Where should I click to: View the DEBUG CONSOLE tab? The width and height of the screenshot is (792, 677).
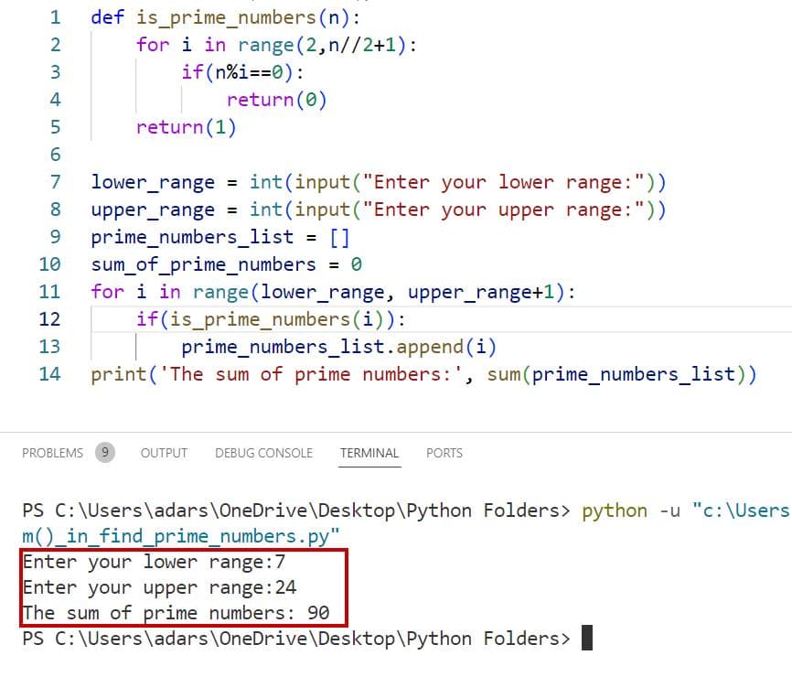[263, 452]
